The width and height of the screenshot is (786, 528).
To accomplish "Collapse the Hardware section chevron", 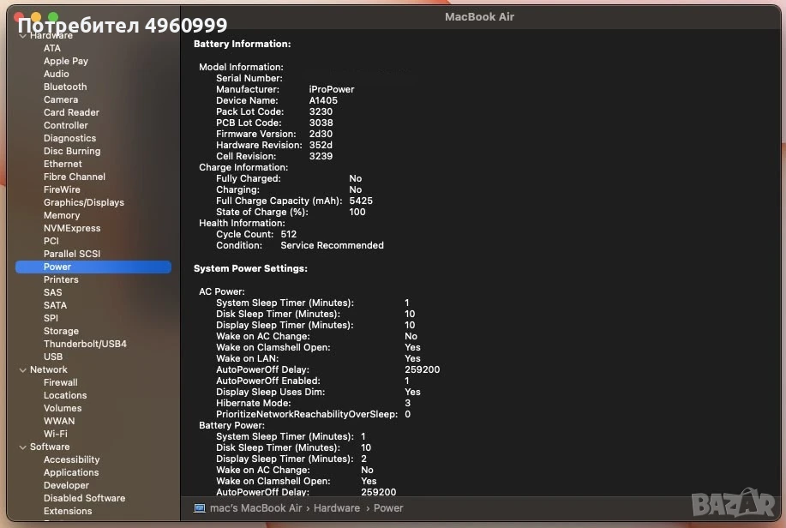I will click(22, 36).
